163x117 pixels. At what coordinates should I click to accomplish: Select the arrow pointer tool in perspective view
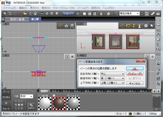(151, 26)
